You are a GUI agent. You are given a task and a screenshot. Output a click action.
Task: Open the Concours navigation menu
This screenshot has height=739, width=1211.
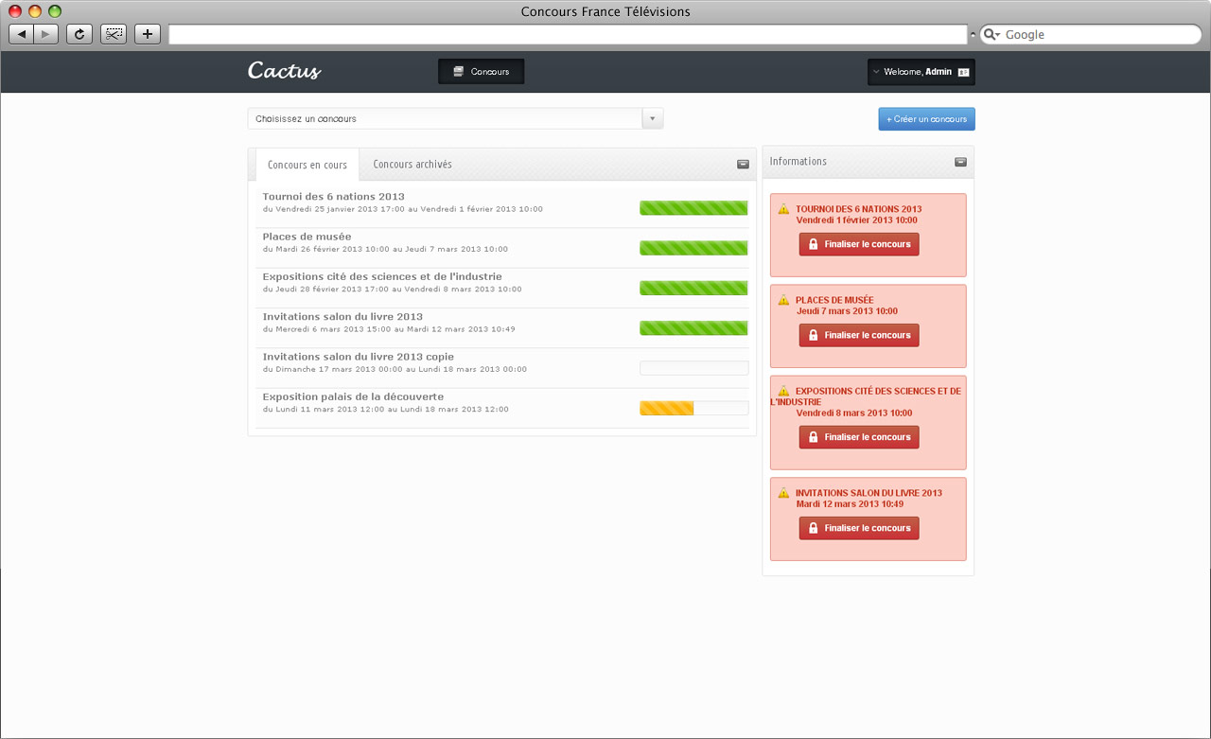click(481, 72)
